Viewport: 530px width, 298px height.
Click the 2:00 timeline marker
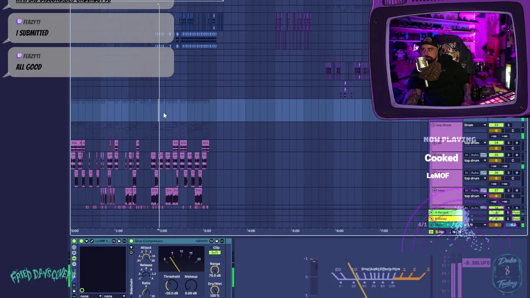tap(163, 231)
